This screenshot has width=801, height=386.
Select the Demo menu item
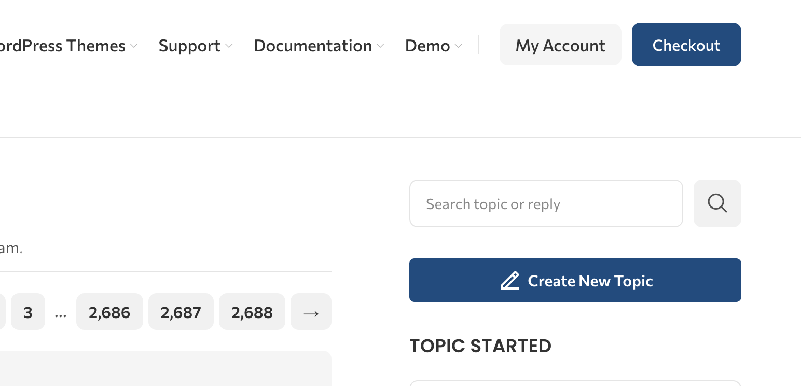click(427, 46)
